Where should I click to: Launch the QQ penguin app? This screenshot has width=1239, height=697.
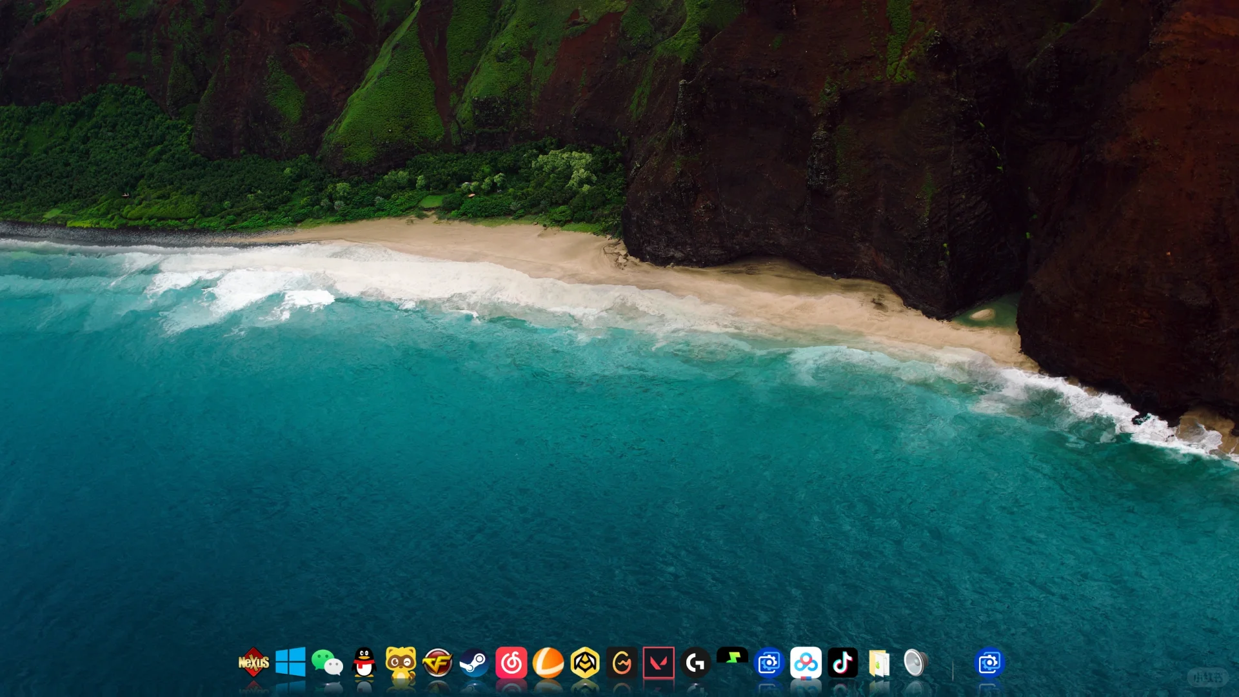pyautogui.click(x=364, y=662)
